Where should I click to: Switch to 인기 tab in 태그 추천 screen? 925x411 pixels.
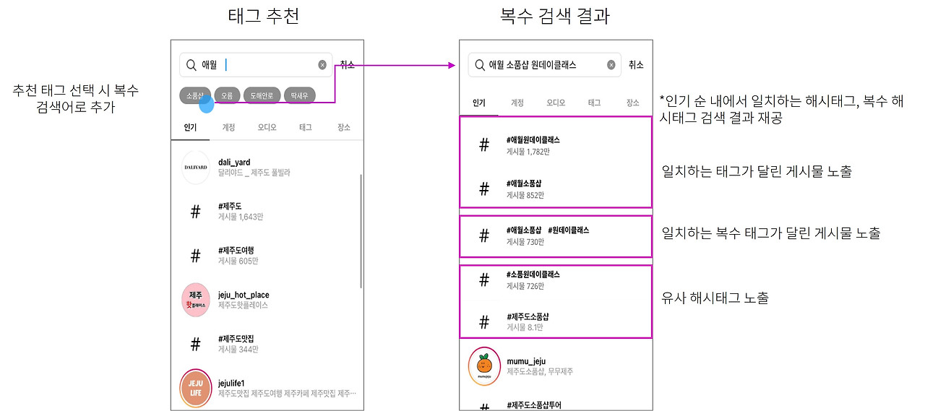click(190, 127)
